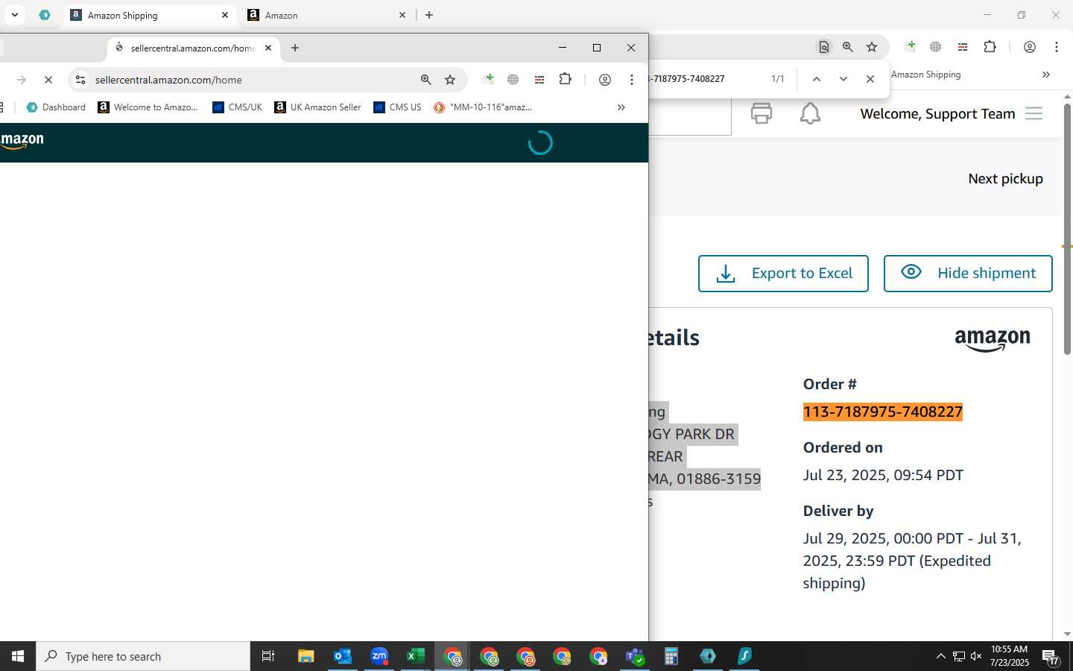Open the hamburger menu beside Welcome, Support Team

pyautogui.click(x=1034, y=113)
